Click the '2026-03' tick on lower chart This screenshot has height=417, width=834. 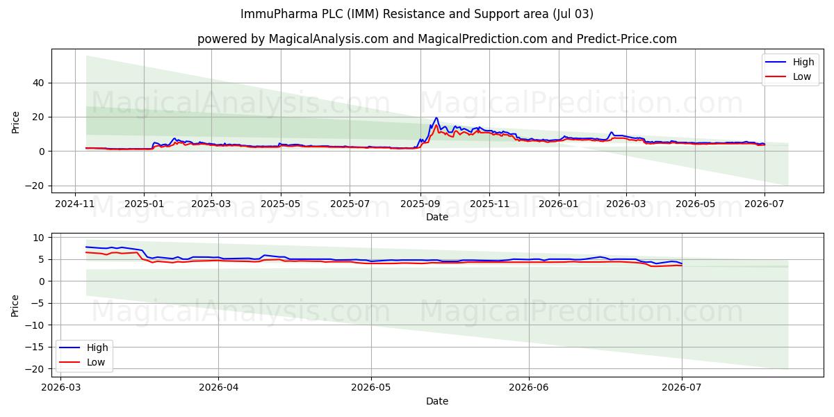pos(60,388)
